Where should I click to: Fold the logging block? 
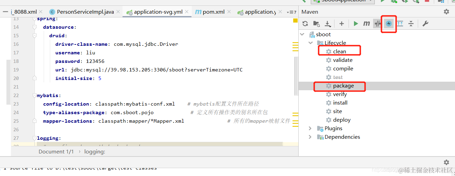coord(34,138)
